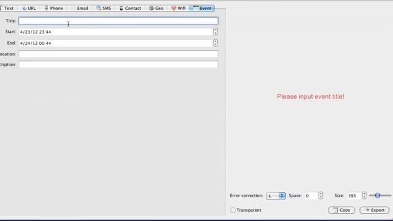The image size is (393, 221).
Task: Click the Wifi tab antenna icon
Action: tap(173, 8)
